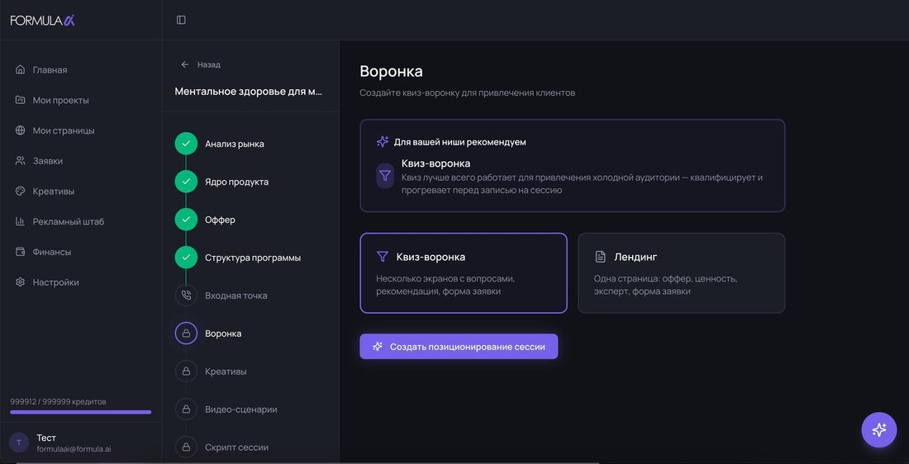Open the Ядро продукта step
The width and height of the screenshot is (909, 464).
[236, 182]
